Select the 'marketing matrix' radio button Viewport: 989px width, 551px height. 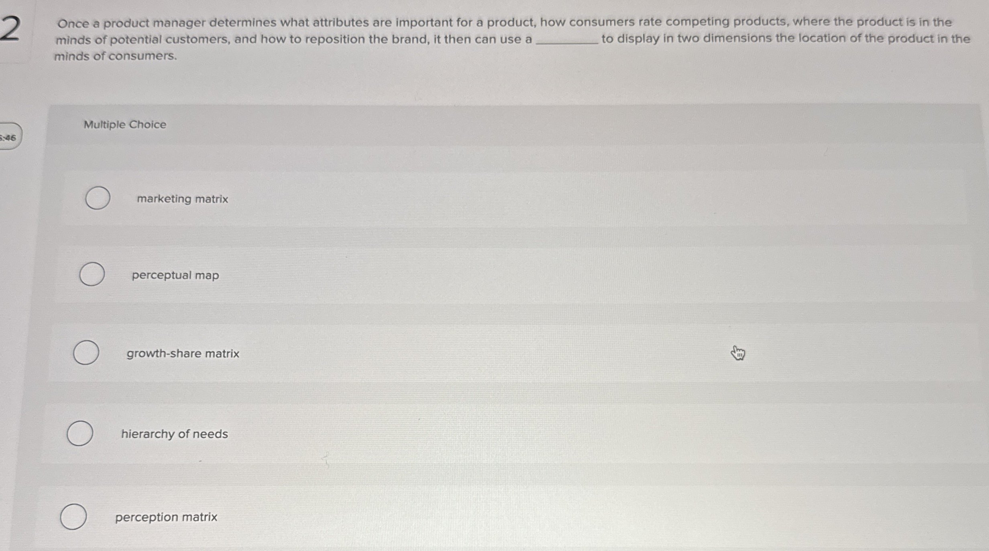point(98,198)
